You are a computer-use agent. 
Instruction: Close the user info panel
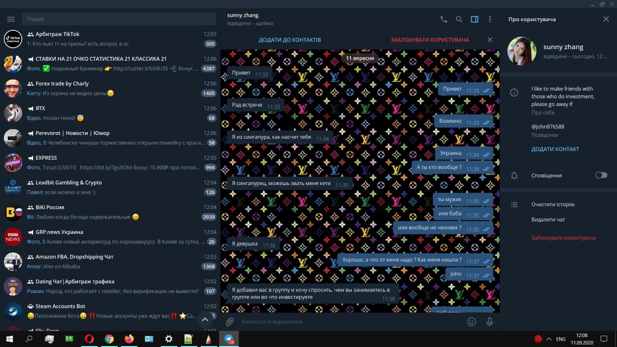click(x=606, y=19)
